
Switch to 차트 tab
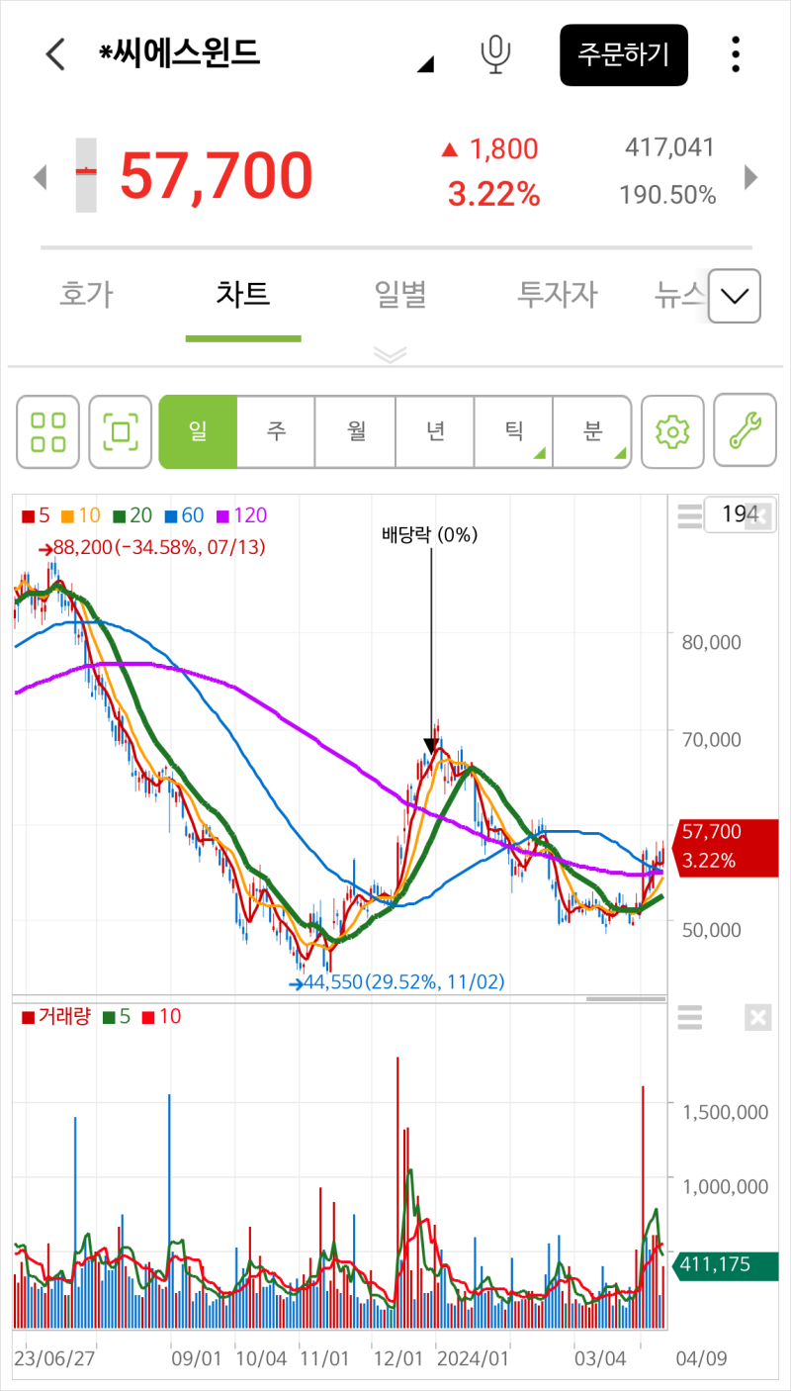coord(243,294)
